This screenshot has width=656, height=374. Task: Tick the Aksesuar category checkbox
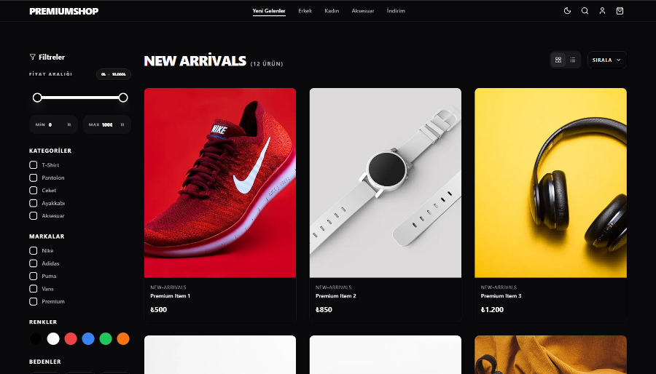[x=34, y=216]
